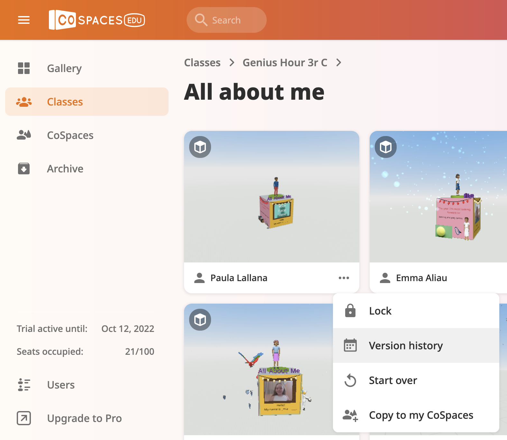Open the three-dot menu for Paula Lallana
Screen dimensions: 507x440
click(x=344, y=278)
